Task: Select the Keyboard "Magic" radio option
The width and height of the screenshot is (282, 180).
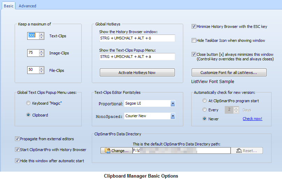Action: (28, 103)
